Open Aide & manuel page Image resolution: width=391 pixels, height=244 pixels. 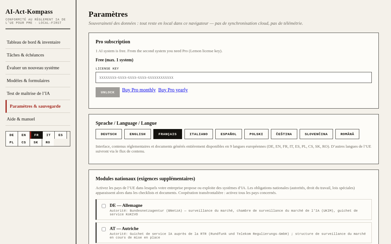click(38, 119)
